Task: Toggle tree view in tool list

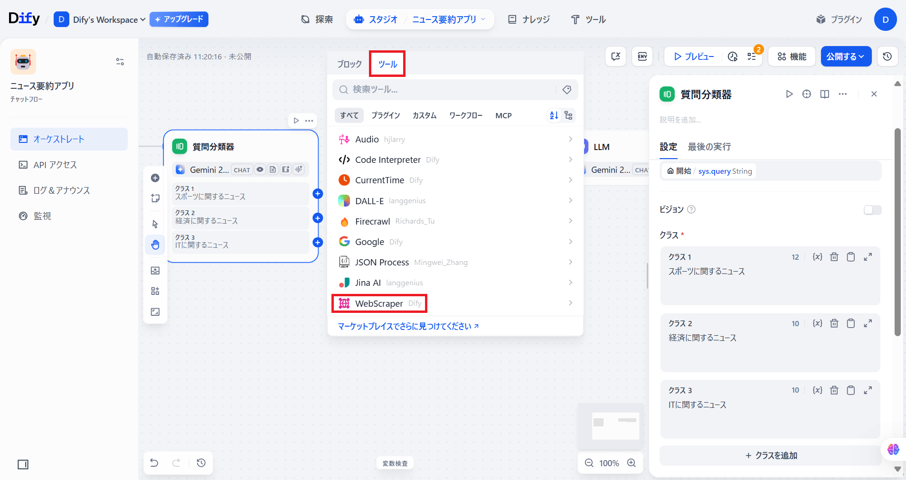Action: click(568, 115)
